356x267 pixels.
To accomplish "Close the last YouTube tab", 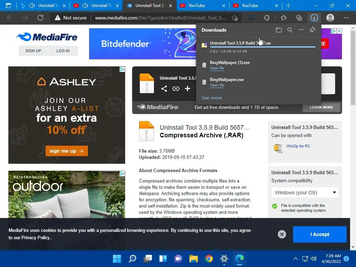I will point(276,6).
